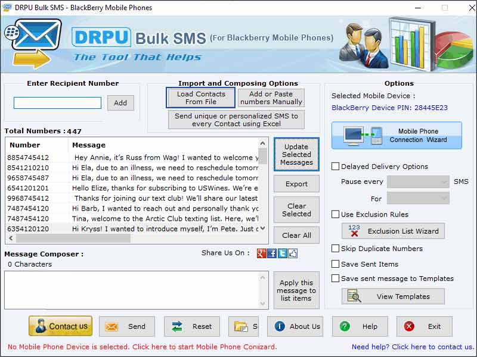477x357 pixels.
Task: Click the Help button with green question icon
Action: (x=360, y=326)
